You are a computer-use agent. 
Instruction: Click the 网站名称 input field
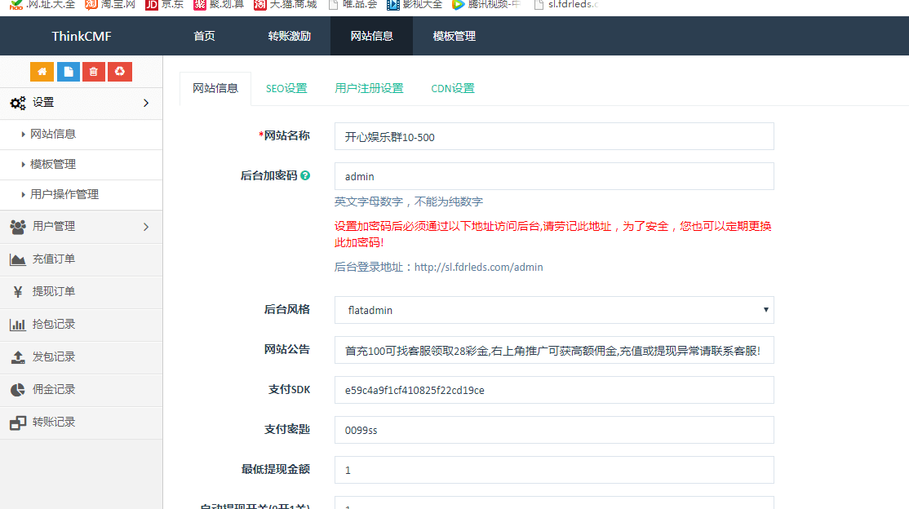pyautogui.click(x=553, y=137)
